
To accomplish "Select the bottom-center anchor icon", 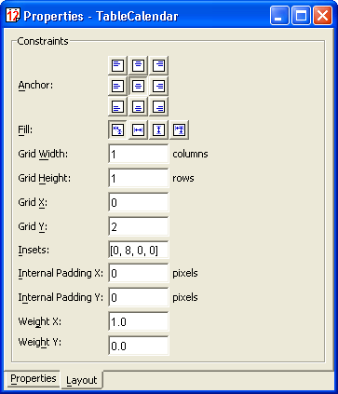I will pos(138,106).
